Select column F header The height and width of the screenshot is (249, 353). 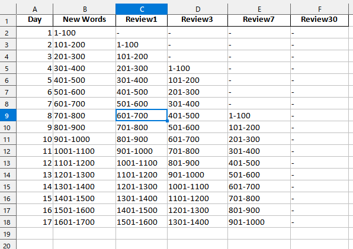click(x=319, y=9)
